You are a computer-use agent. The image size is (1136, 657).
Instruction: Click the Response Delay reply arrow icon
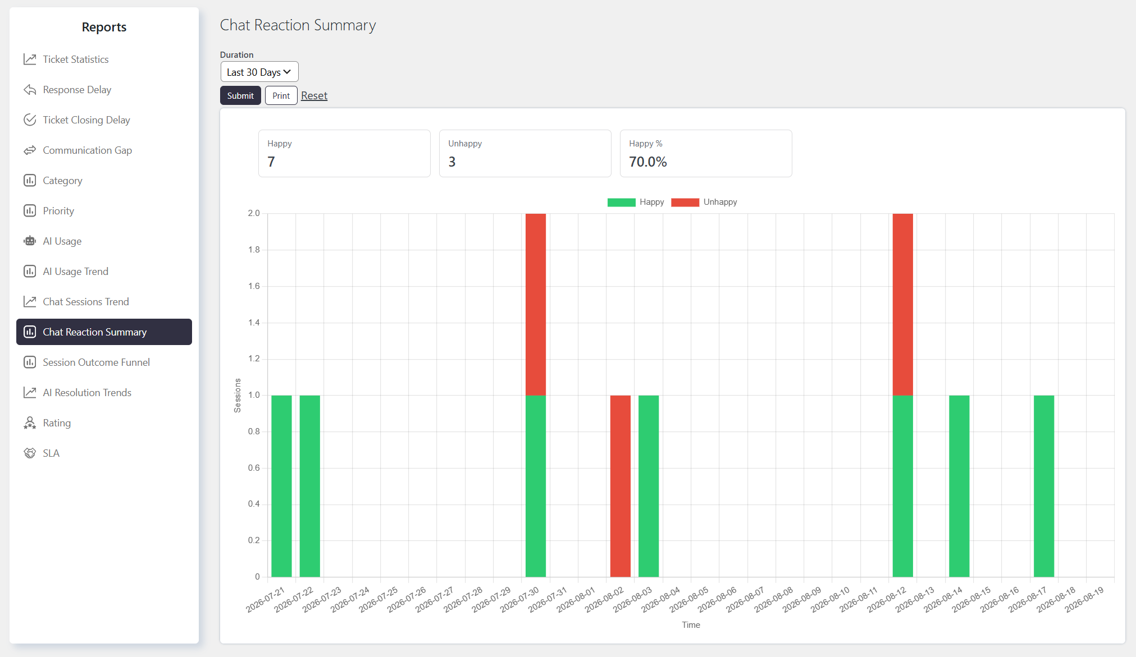tap(30, 90)
